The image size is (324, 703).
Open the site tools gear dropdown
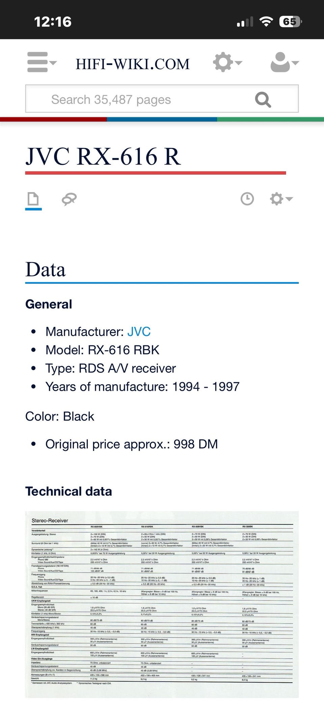click(227, 63)
